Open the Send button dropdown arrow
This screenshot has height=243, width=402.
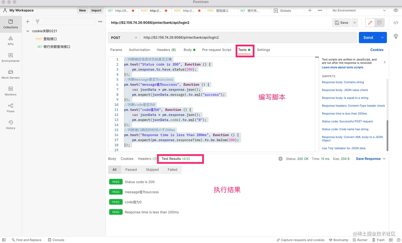click(x=382, y=37)
